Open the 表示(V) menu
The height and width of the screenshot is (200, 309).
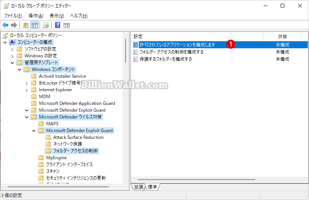[57, 16]
